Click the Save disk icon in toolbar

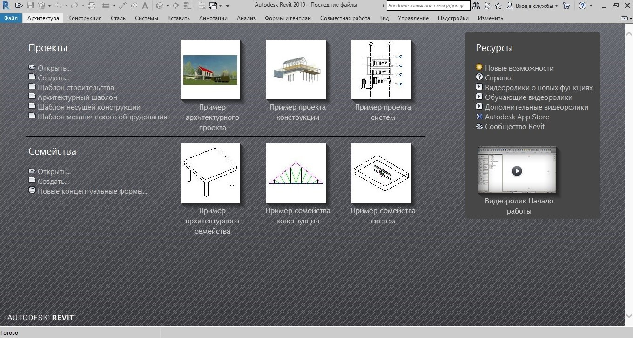[x=30, y=6]
